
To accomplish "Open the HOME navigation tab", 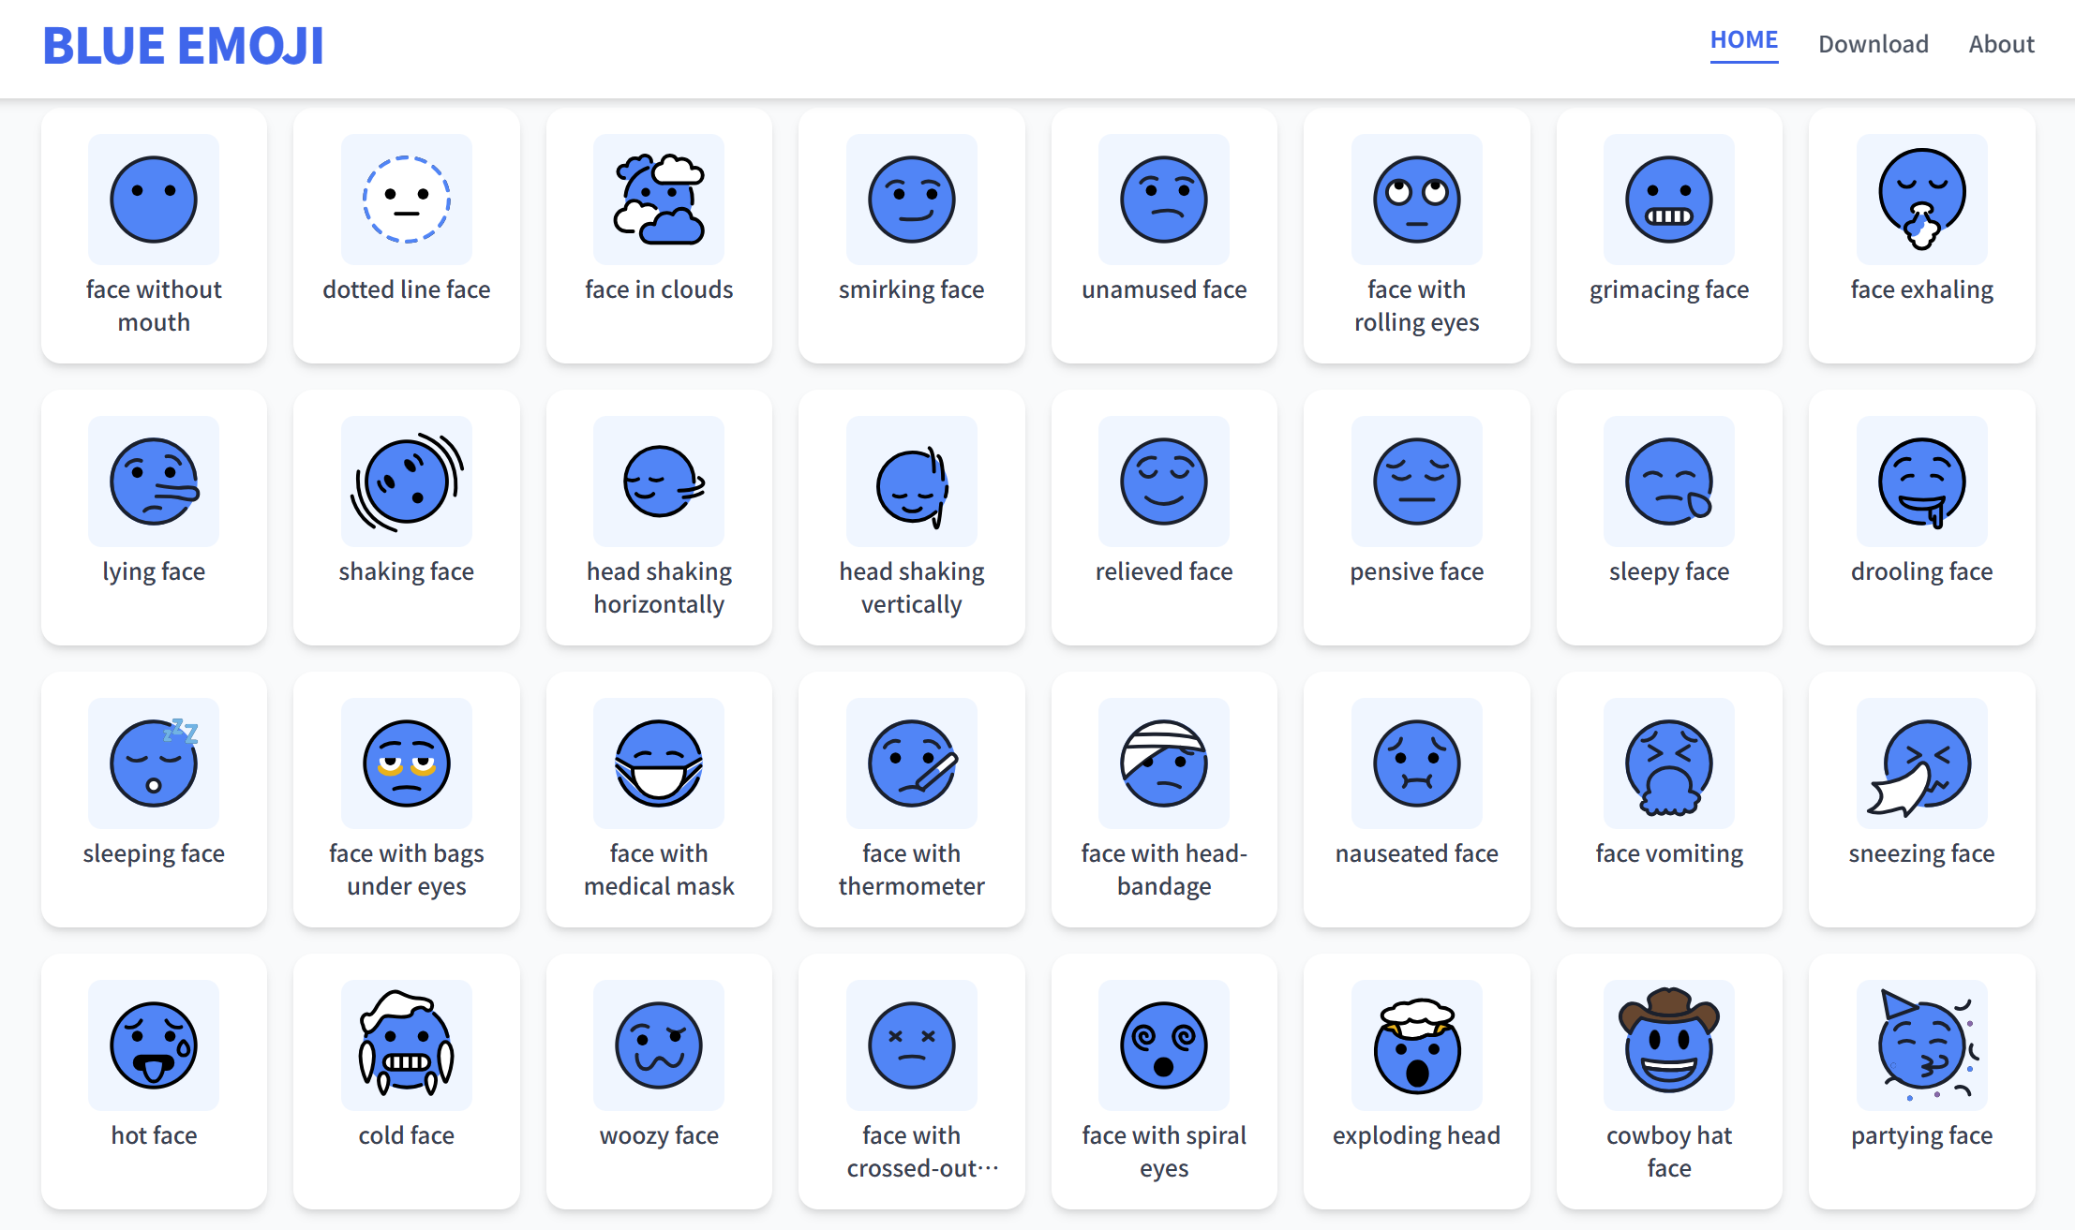I will tap(1743, 40).
